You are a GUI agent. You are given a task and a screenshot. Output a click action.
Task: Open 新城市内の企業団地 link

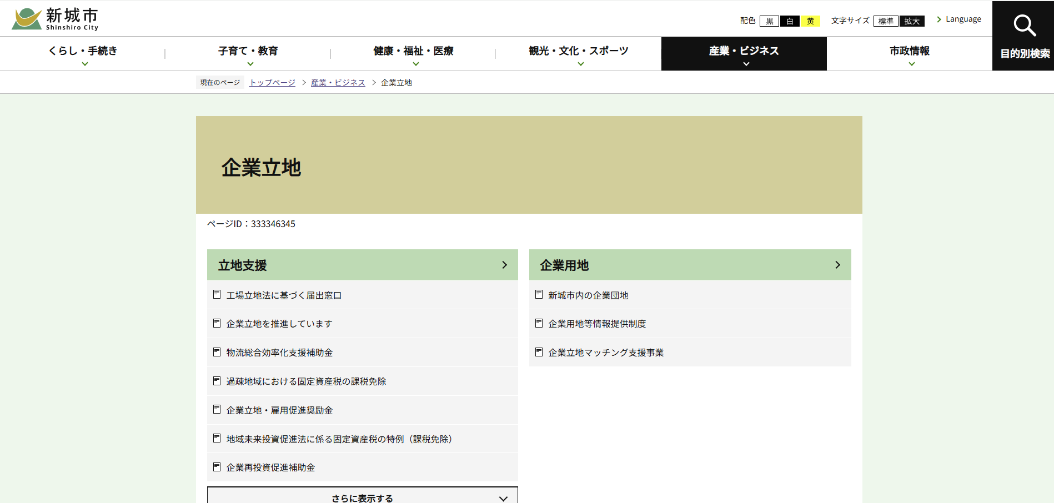pos(588,295)
